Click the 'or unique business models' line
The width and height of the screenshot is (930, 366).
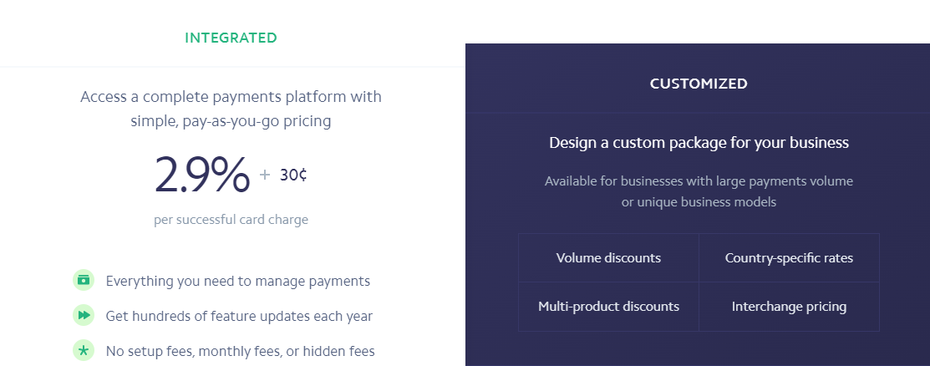(x=699, y=202)
